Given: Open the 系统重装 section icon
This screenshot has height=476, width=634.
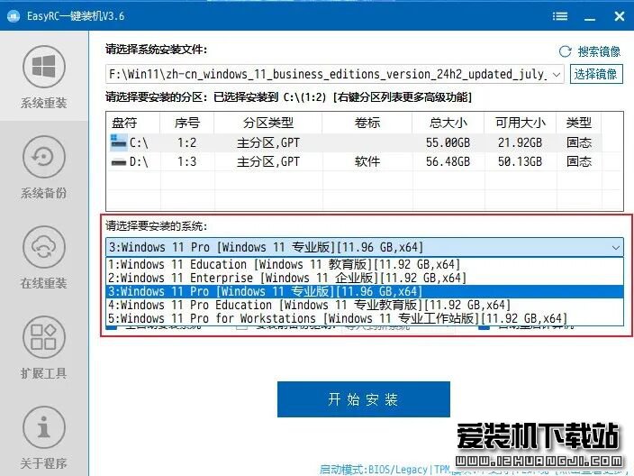Looking at the screenshot, I should [x=43, y=67].
